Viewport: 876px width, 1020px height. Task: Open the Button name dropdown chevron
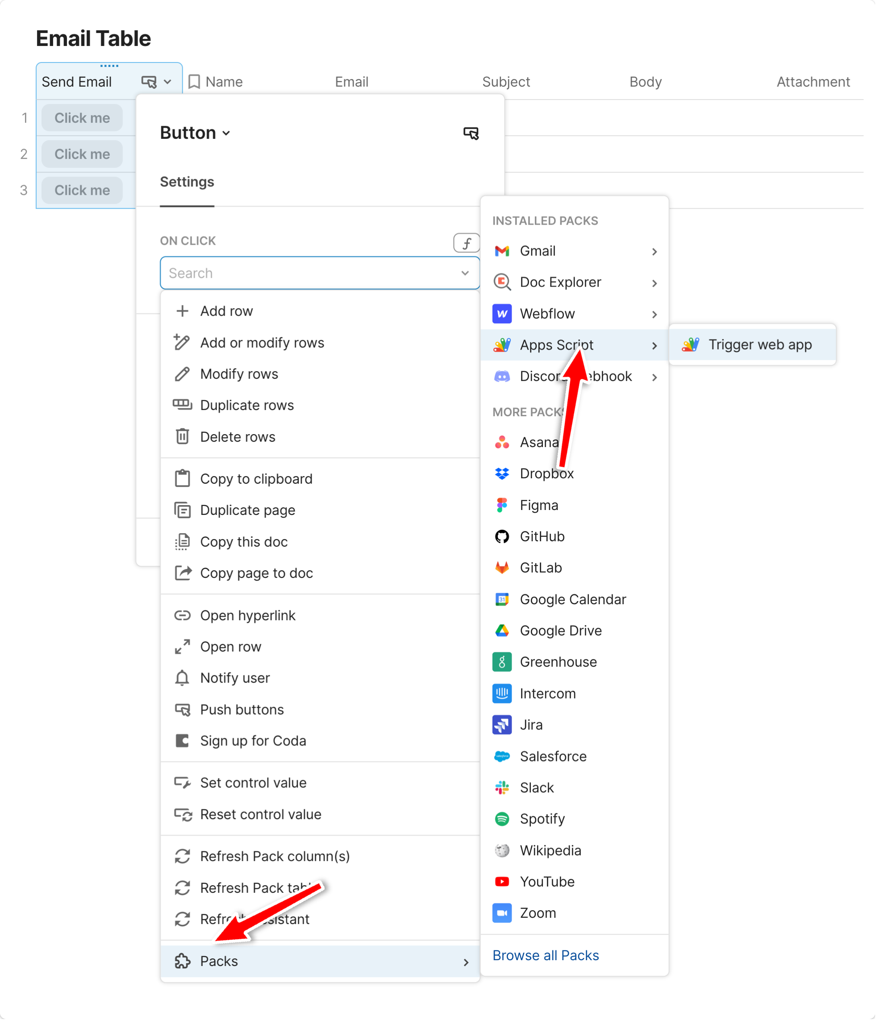point(227,133)
